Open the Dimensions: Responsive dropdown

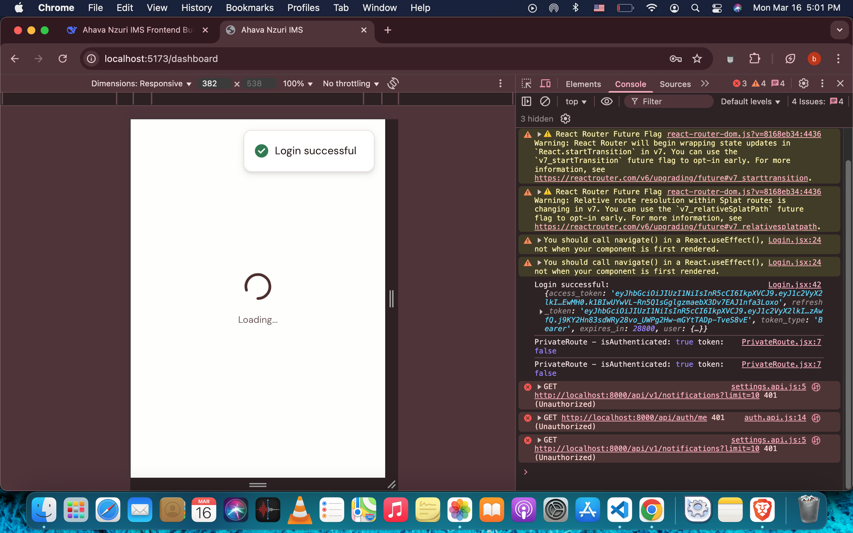[141, 84]
